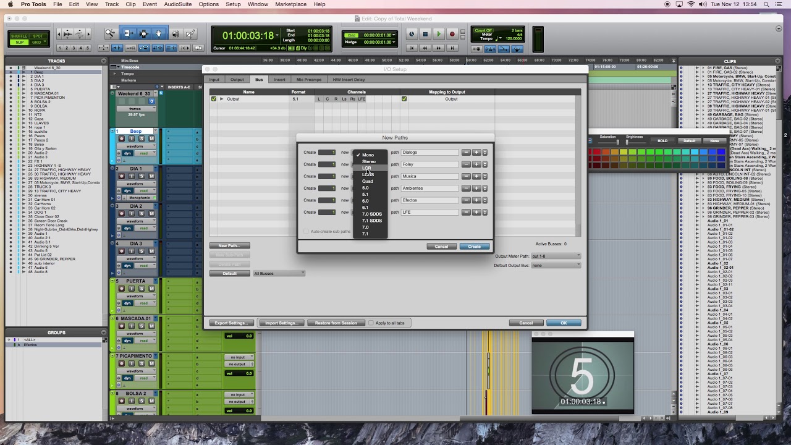The image size is (791, 445).
Task: Click the Rewind transport button
Action: pyautogui.click(x=425, y=48)
